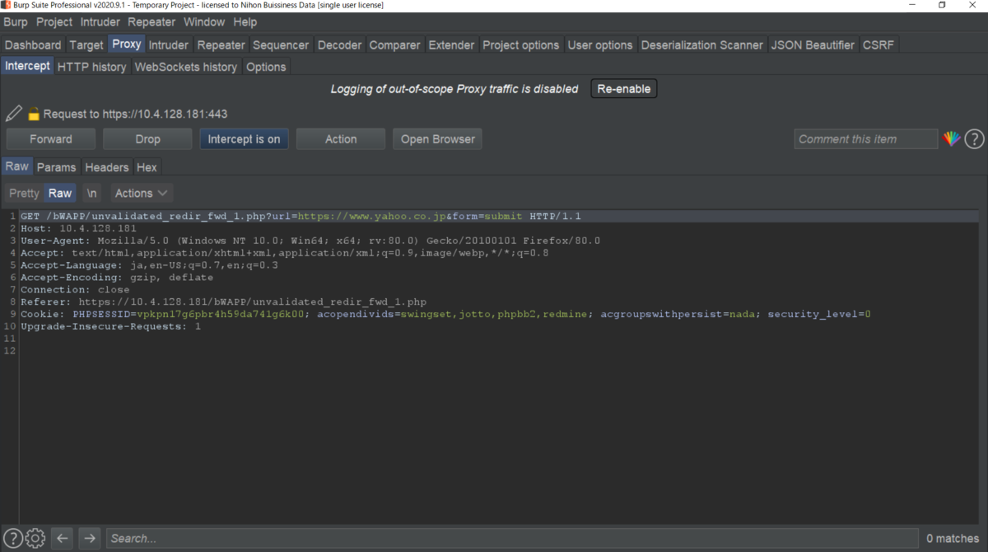The width and height of the screenshot is (988, 552).
Task: Click the Burp Suite logo in title bar
Action: pos(6,5)
